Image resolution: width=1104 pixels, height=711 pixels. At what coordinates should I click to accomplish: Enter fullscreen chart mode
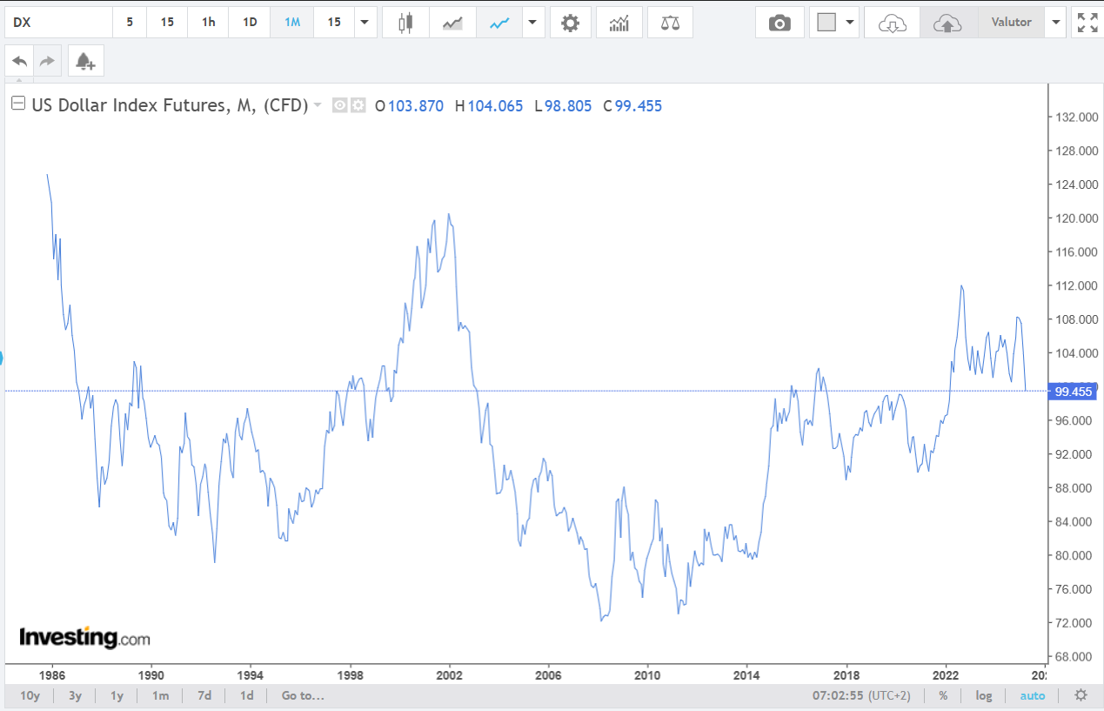tap(1087, 23)
